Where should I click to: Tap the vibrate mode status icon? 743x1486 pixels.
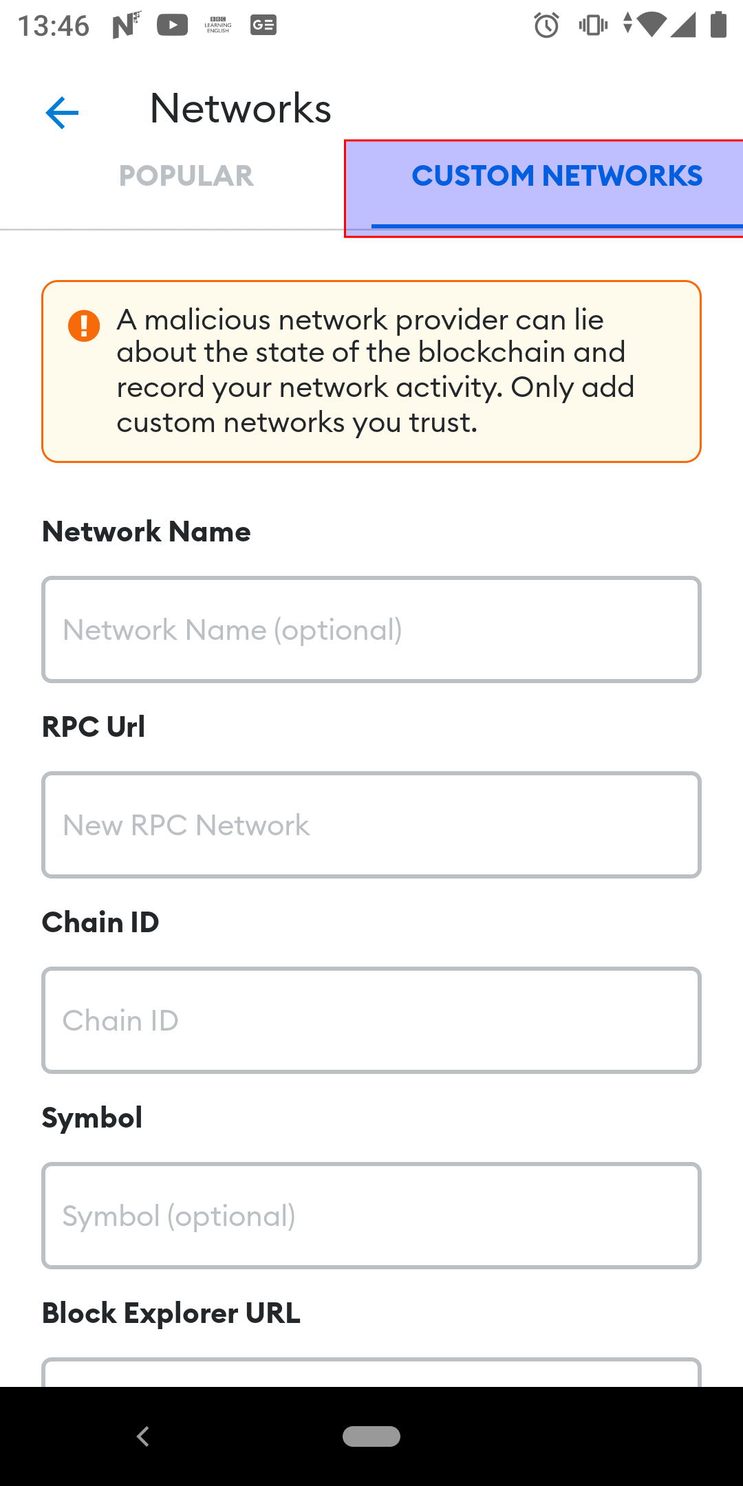[x=593, y=25]
